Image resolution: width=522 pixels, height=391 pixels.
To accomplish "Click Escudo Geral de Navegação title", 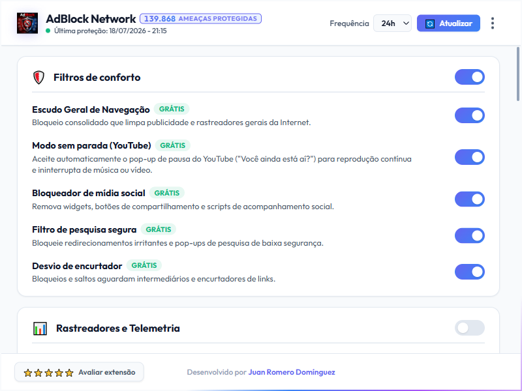I will [91, 109].
